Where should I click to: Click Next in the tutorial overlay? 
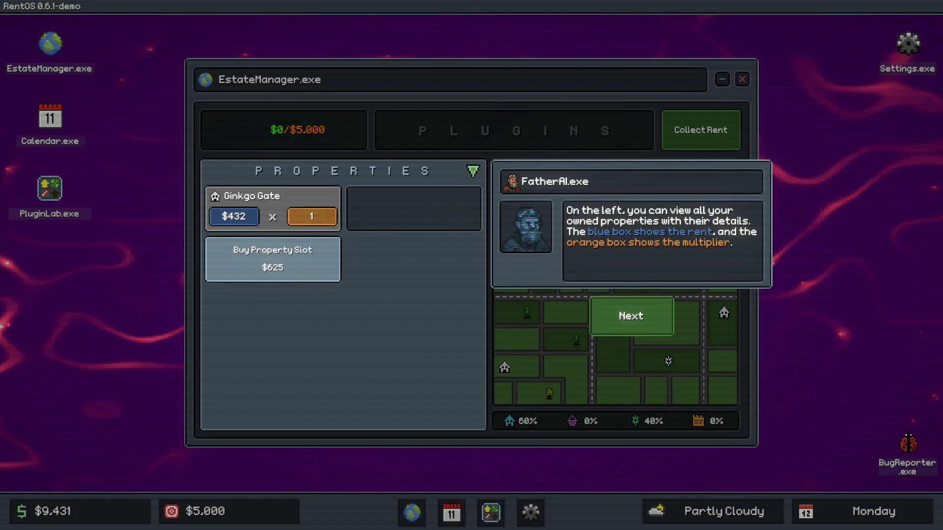[x=631, y=316]
